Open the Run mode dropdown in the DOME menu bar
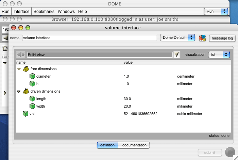238x160 pixels. point(216,11)
